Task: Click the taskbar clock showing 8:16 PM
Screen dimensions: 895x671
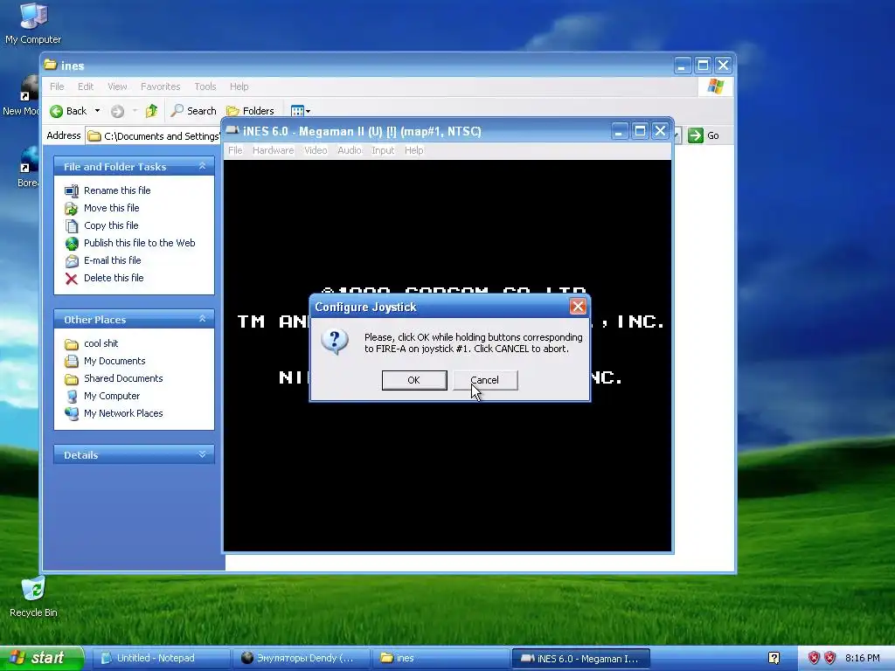Action: (x=863, y=658)
